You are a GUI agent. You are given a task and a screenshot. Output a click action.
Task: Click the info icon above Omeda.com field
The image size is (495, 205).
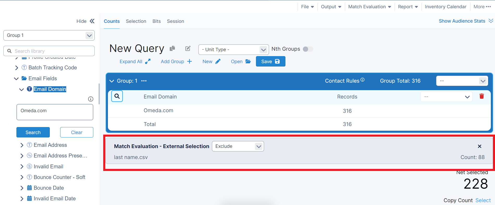(90, 99)
